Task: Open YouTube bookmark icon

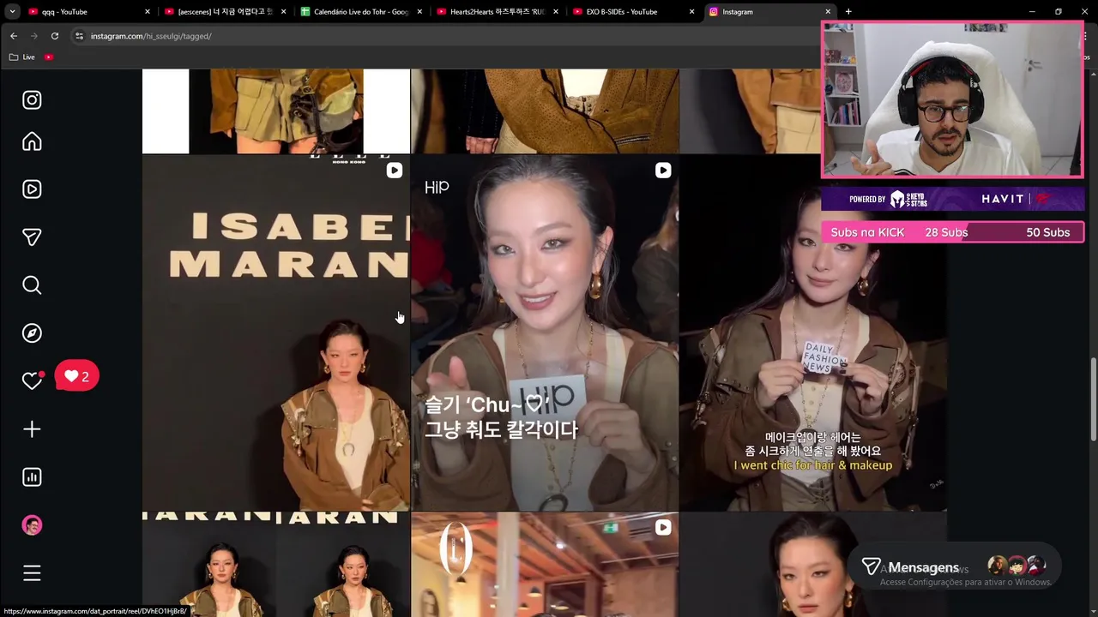Action: tap(49, 57)
